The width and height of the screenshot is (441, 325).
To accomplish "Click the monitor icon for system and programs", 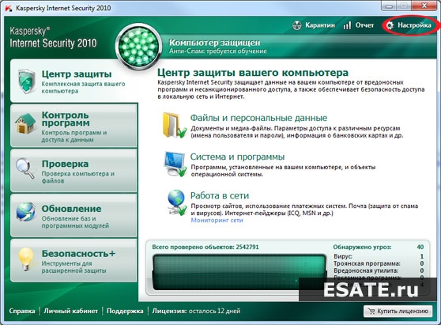I will (175, 164).
